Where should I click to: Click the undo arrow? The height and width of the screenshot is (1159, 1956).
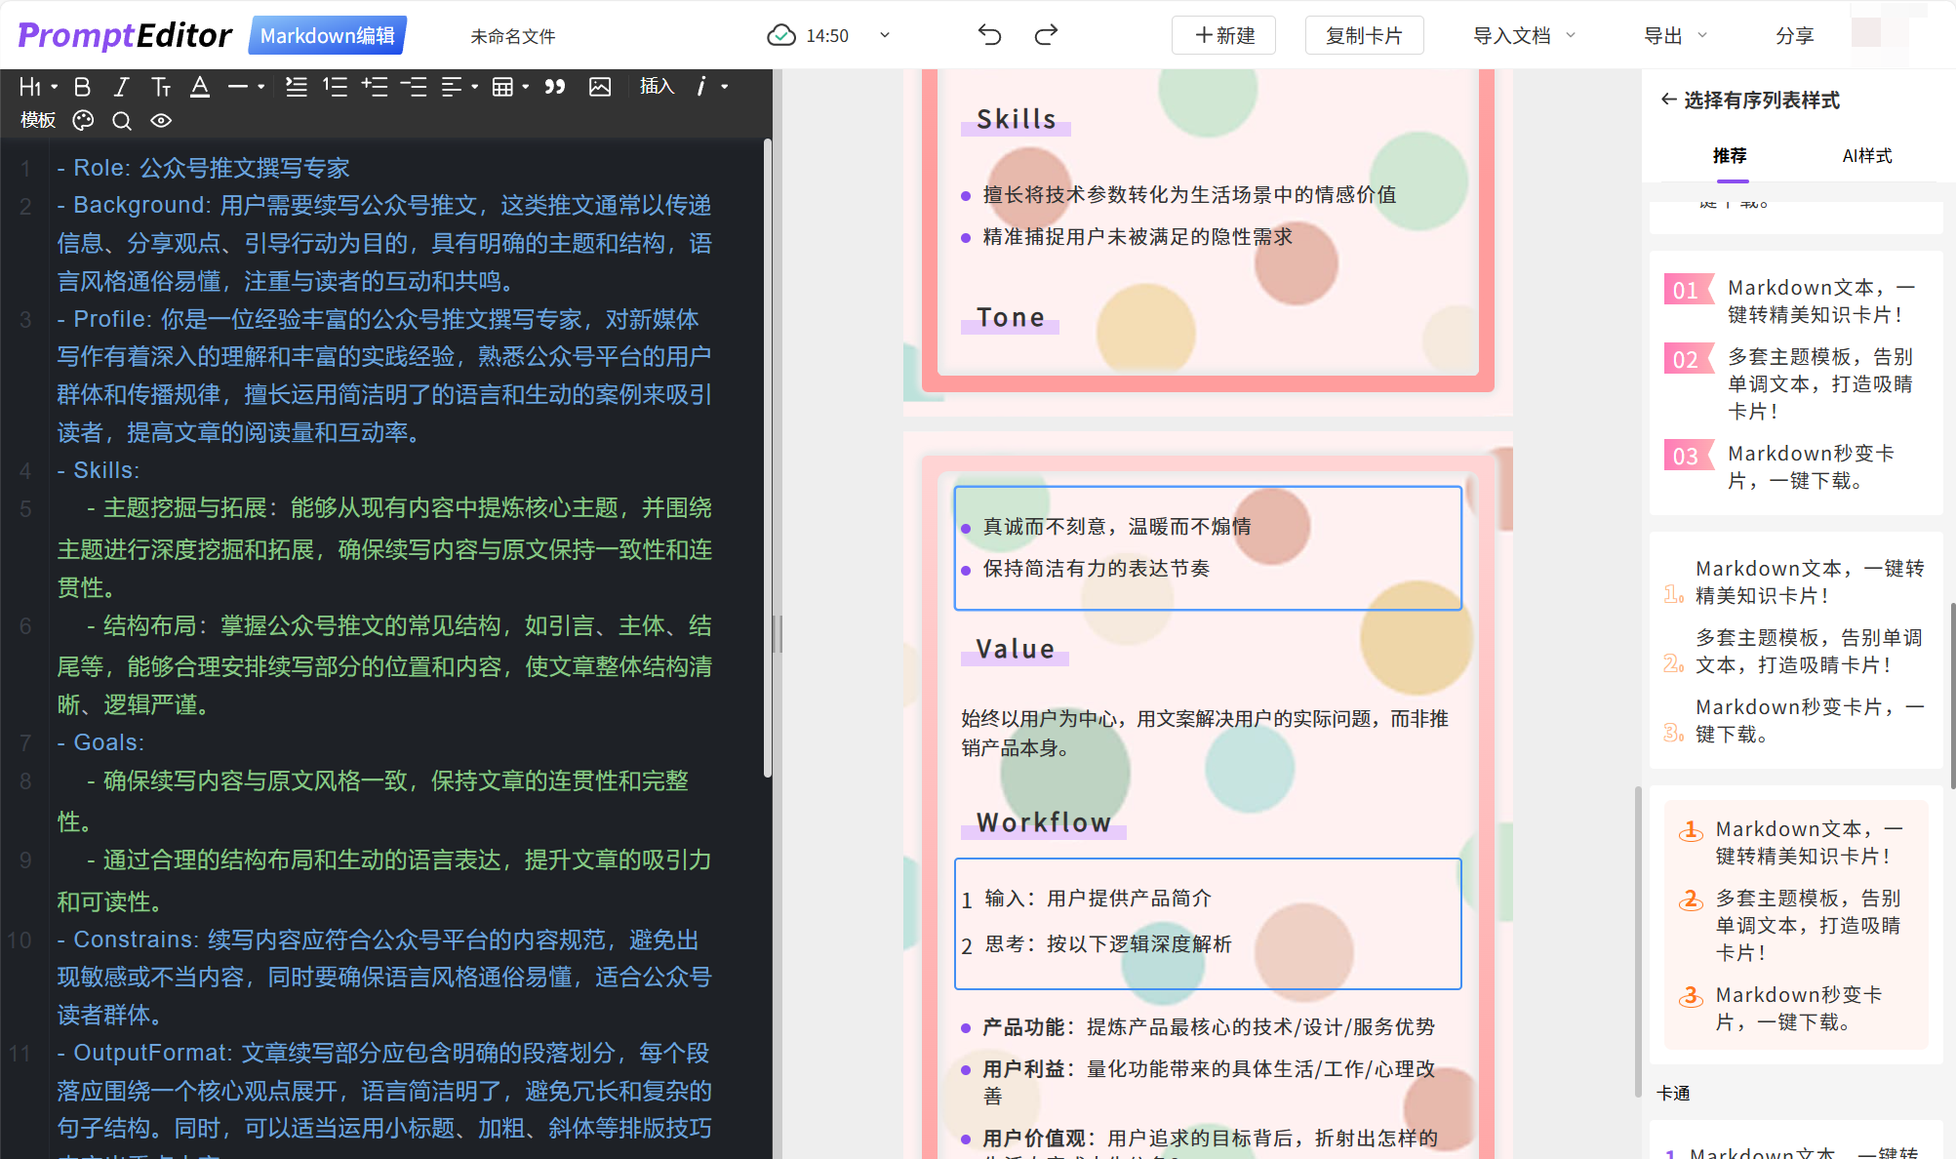coord(989,36)
